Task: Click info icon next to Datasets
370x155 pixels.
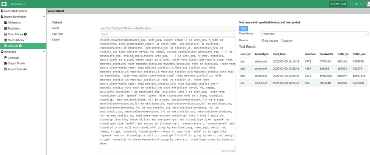Action: 20,46
